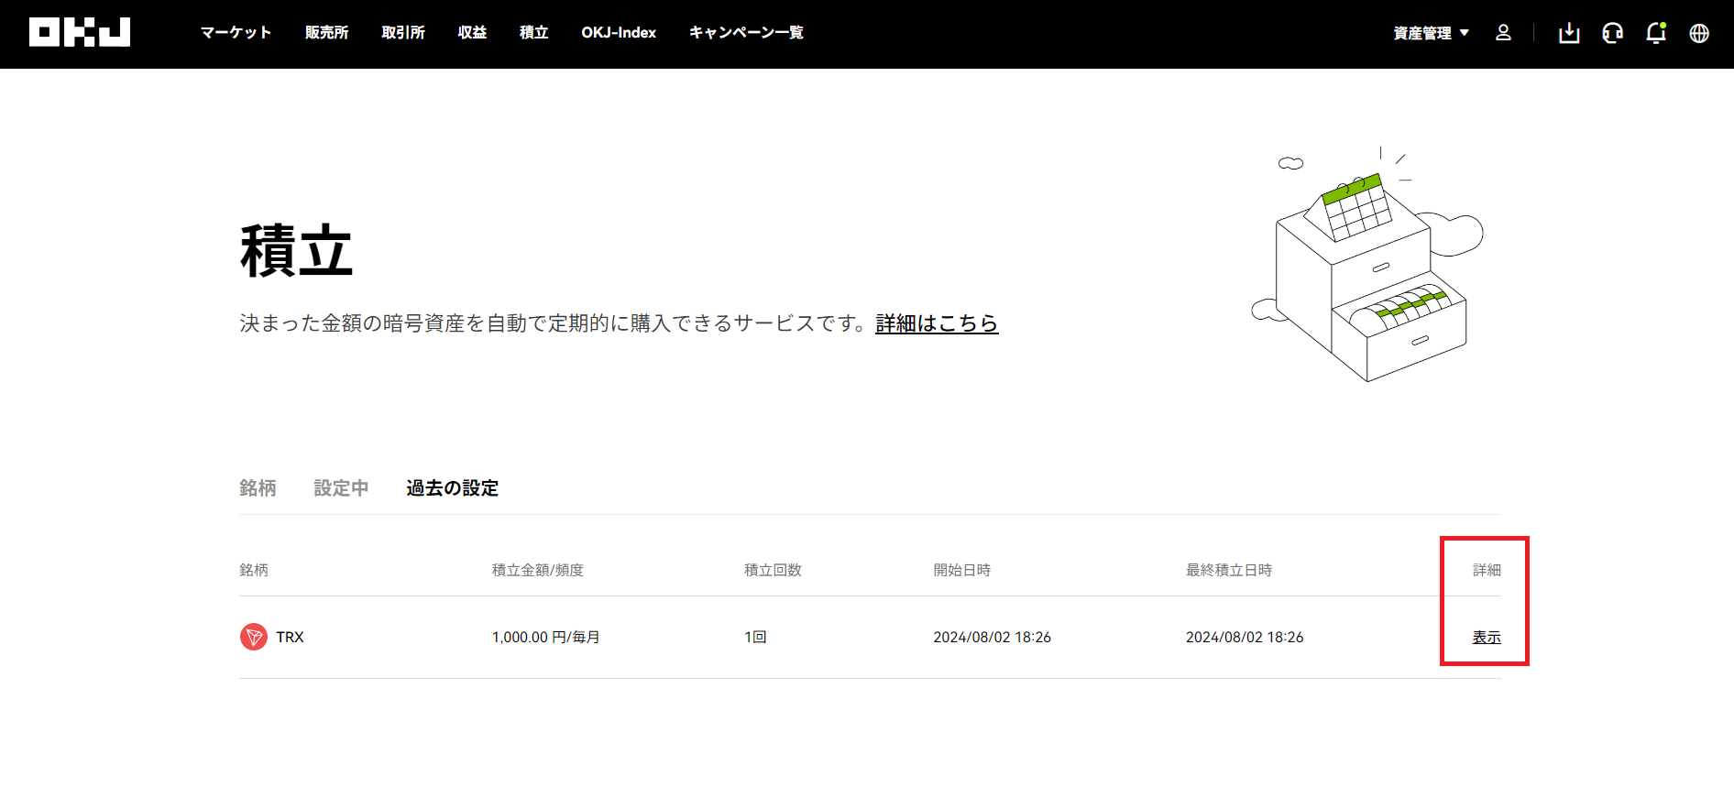Open the 積立 menu in header
This screenshot has width=1734, height=787.
[533, 32]
